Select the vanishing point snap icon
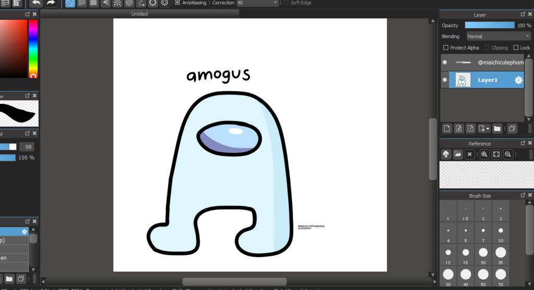 coord(105,3)
